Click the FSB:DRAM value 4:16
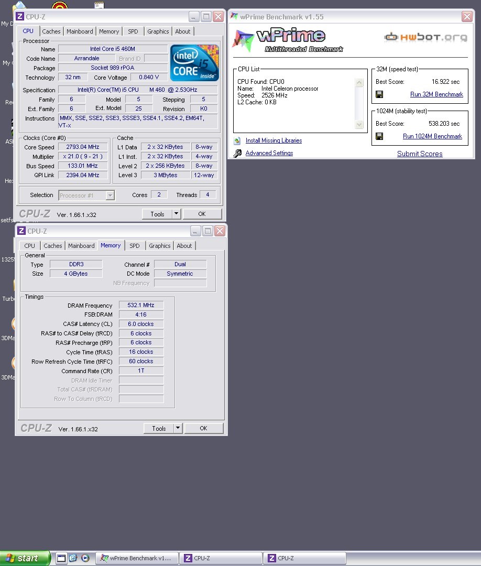 click(141, 314)
